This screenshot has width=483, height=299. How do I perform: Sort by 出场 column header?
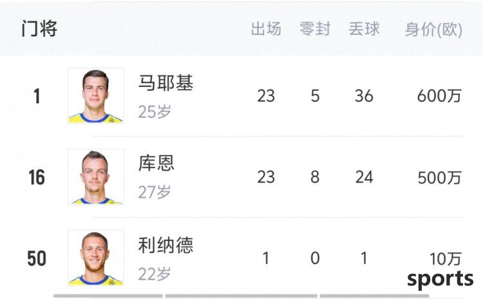click(266, 29)
